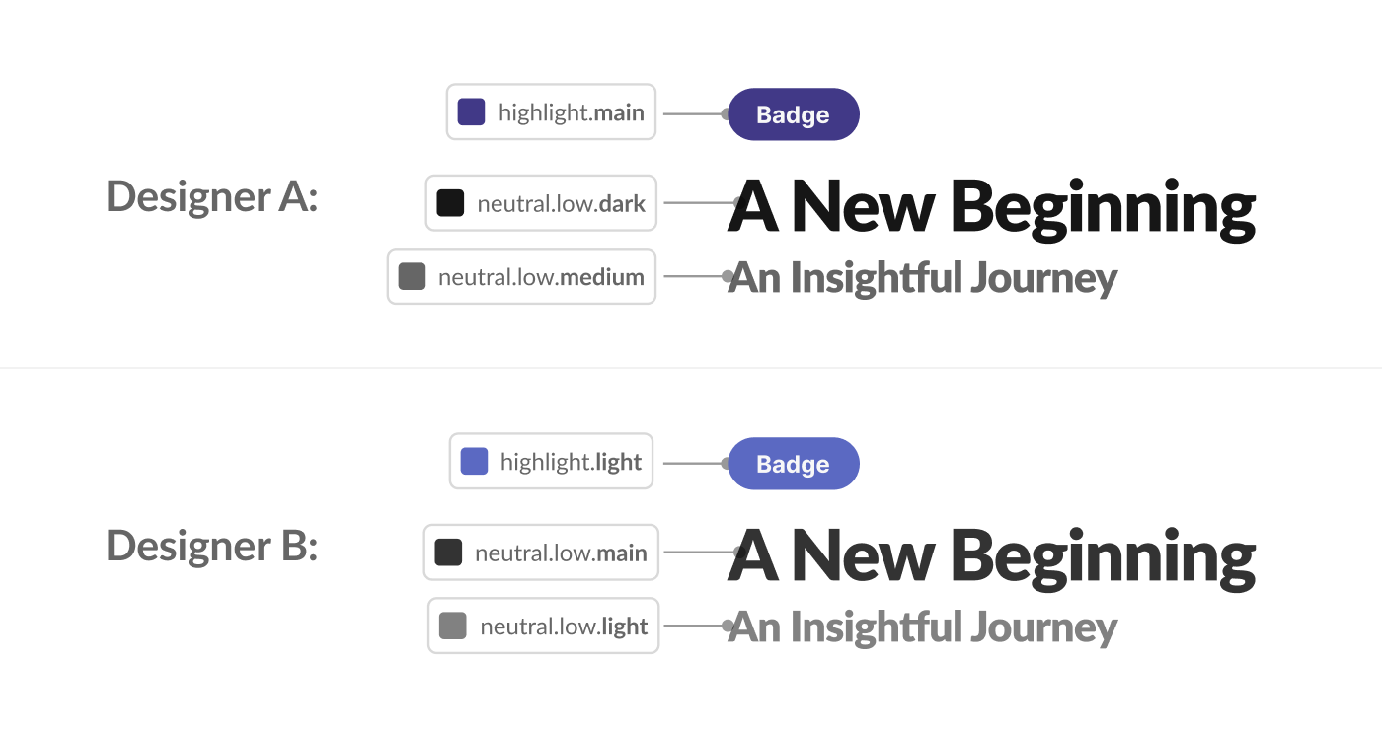Select Designer B's "An Insightful Journey" subtitle
This screenshot has height=738, width=1382.
pos(922,627)
